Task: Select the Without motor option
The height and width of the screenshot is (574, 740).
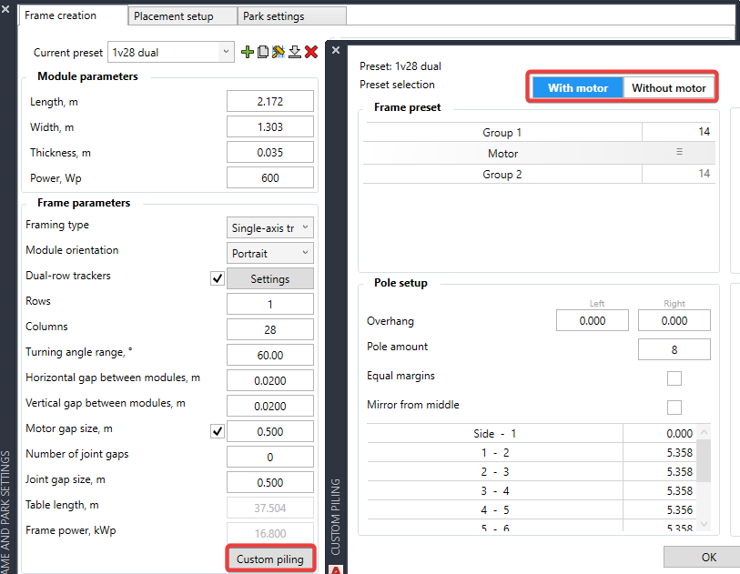Action: 669,88
